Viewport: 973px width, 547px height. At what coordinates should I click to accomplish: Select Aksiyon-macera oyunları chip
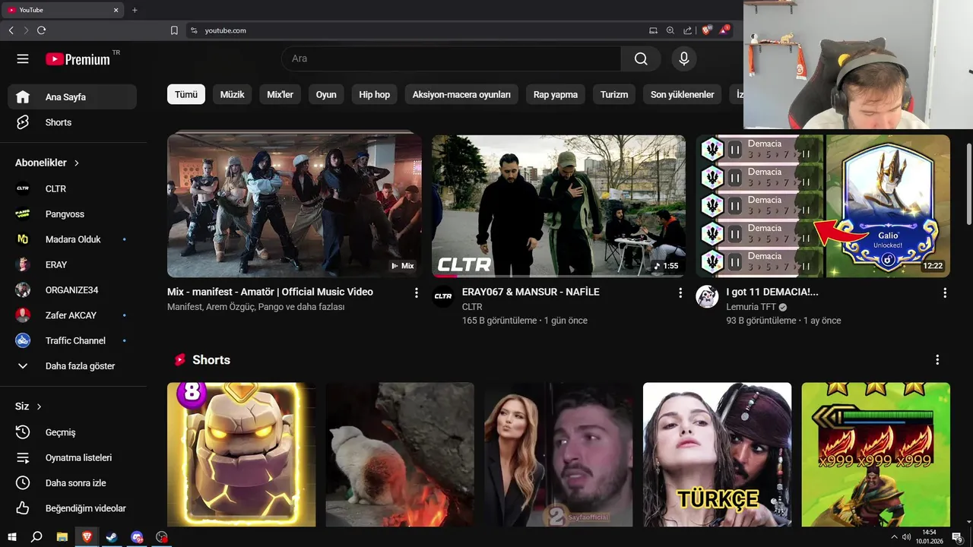[461, 94]
